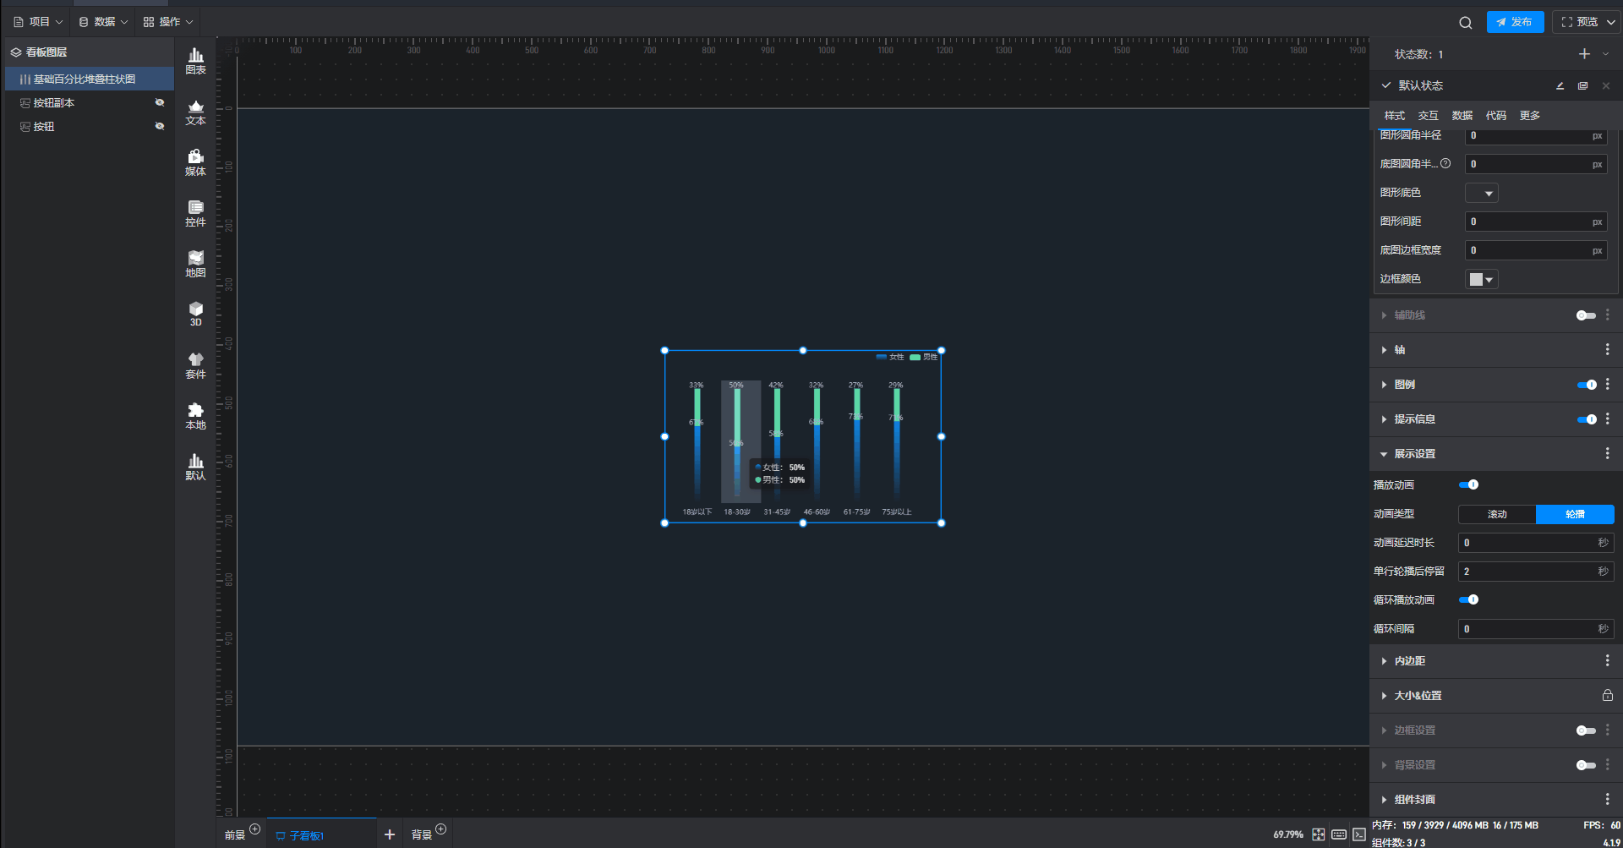This screenshot has width=1623, height=848.
Task: Disable the 循环播放动画 loop switch
Action: tap(1468, 600)
